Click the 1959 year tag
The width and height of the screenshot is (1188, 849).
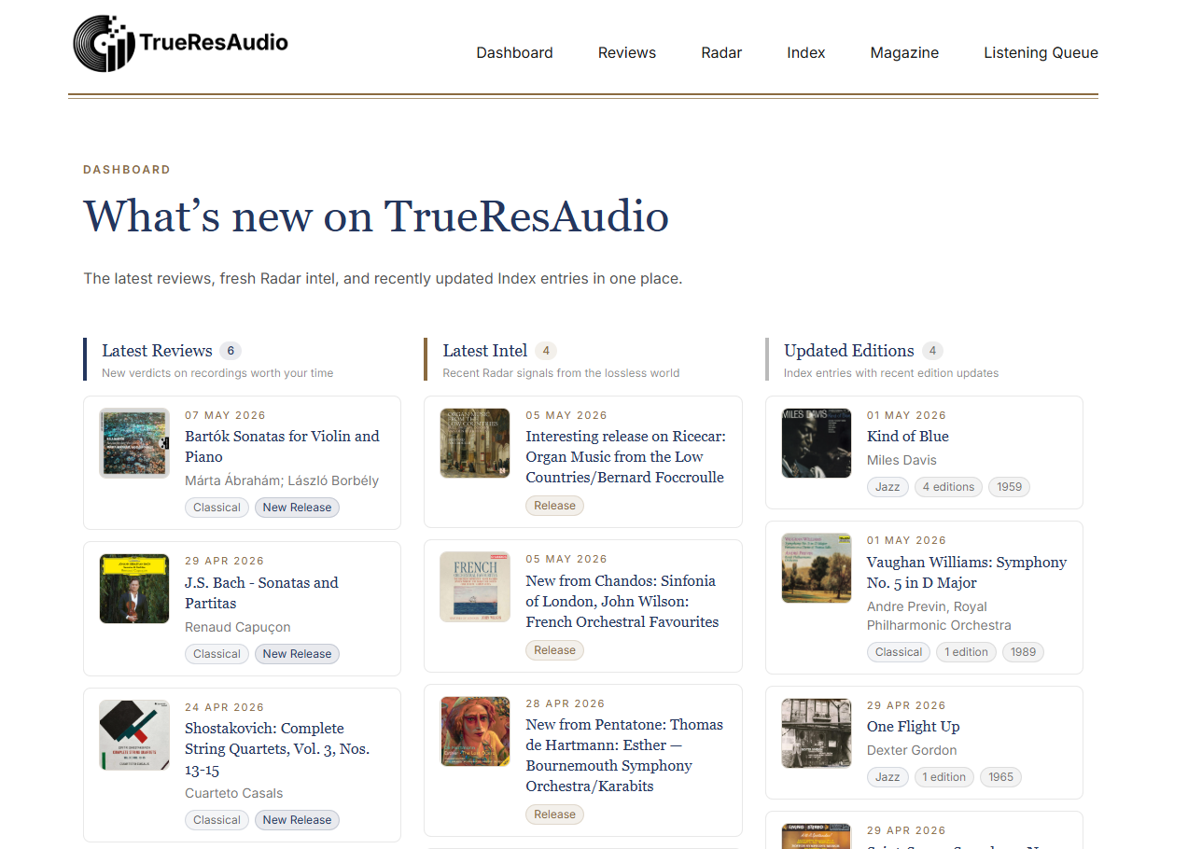tap(1009, 487)
